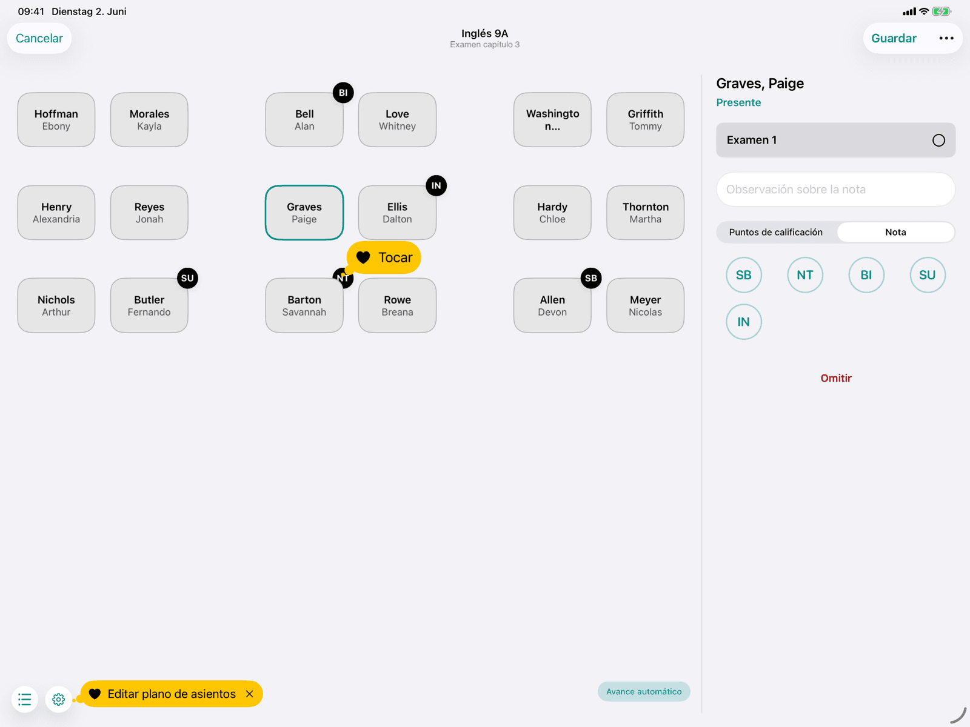970x727 pixels.
Task: Select grade circle BI
Action: (866, 275)
